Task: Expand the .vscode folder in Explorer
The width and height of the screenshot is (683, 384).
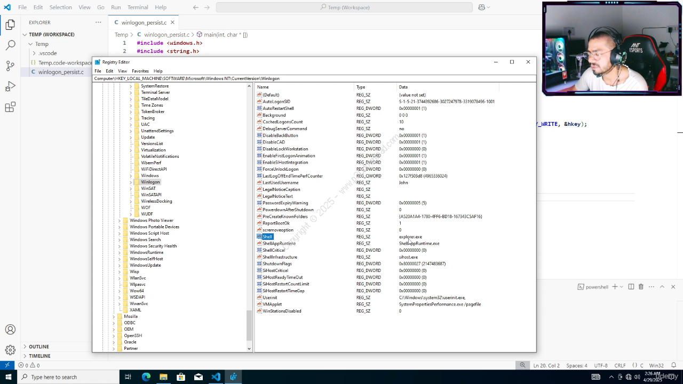Action: tap(34, 53)
